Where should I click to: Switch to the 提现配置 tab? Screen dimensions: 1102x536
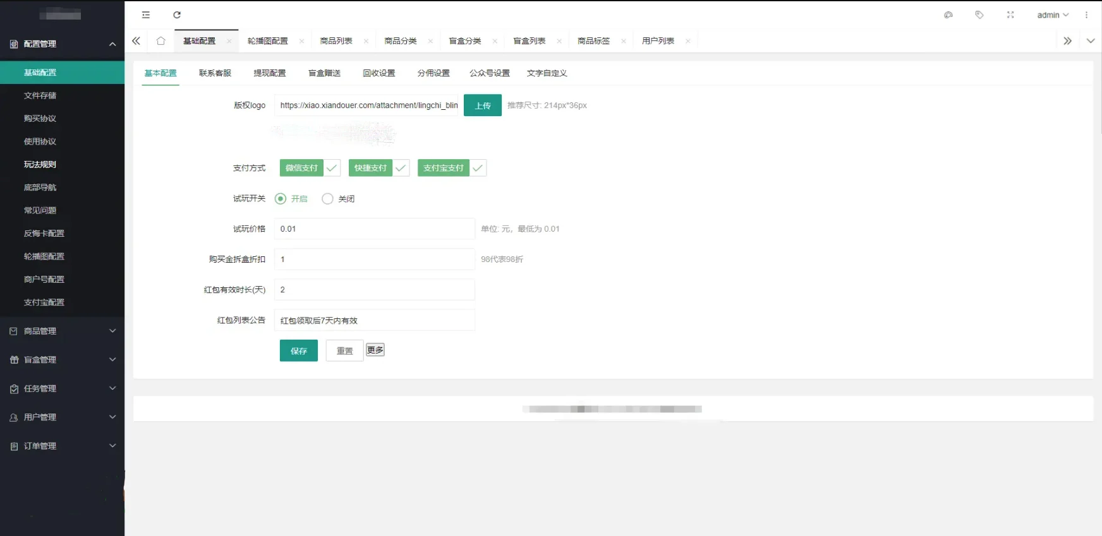pos(270,73)
